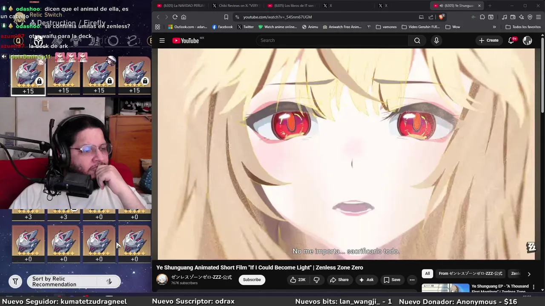Image resolution: width=545 pixels, height=306 pixels.
Task: Expand hidden bookmarks with double chevron
Action: [494, 27]
